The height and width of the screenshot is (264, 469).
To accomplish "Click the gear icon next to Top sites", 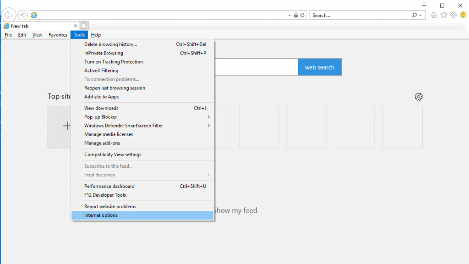I will [419, 97].
